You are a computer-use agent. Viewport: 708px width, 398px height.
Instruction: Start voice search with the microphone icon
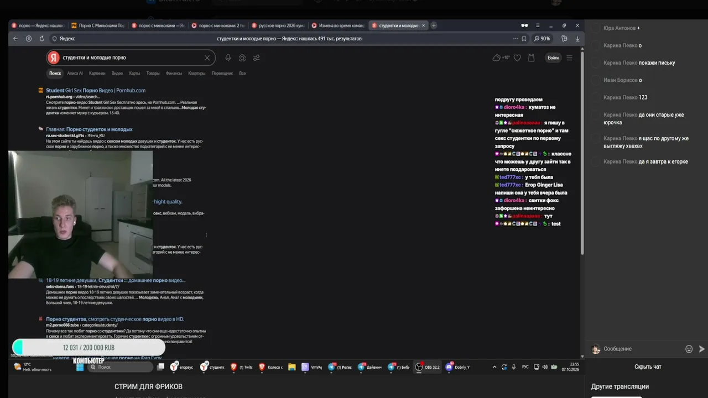[228, 57]
